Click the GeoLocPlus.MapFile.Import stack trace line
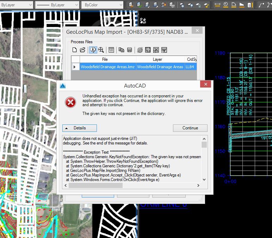Screen dimensions: 272x238 point(103,171)
